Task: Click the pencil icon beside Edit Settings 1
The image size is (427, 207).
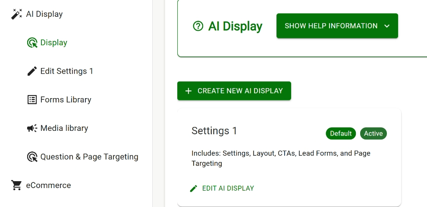Action: [32, 71]
